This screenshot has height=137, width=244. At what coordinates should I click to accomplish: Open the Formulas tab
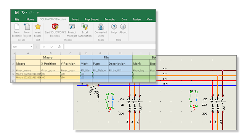[110, 19]
